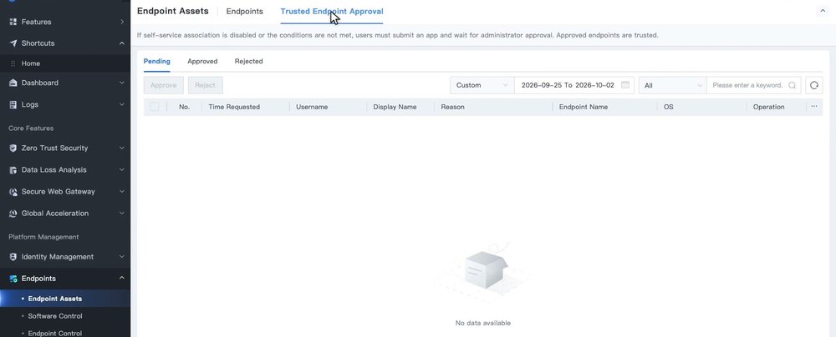
Task: Expand the Features menu
Action: [121, 22]
